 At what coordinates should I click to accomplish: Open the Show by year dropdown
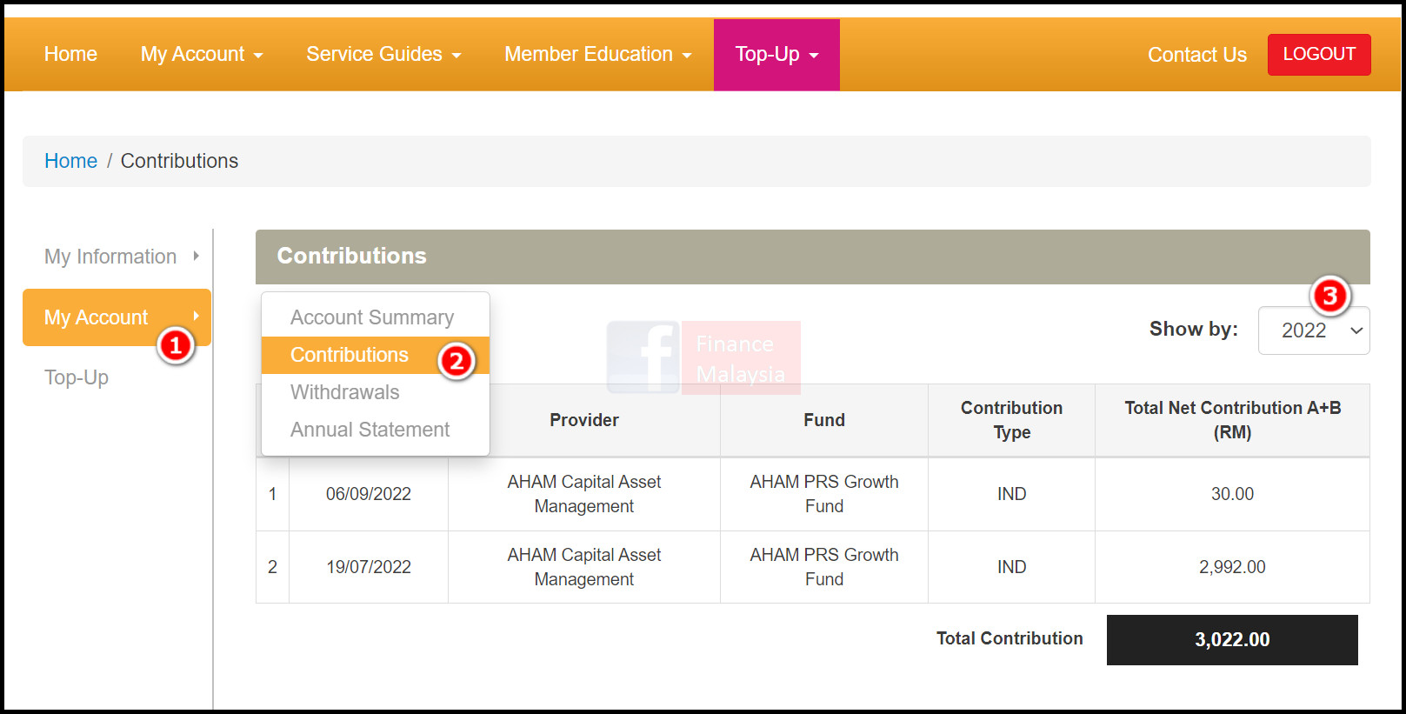click(1314, 330)
